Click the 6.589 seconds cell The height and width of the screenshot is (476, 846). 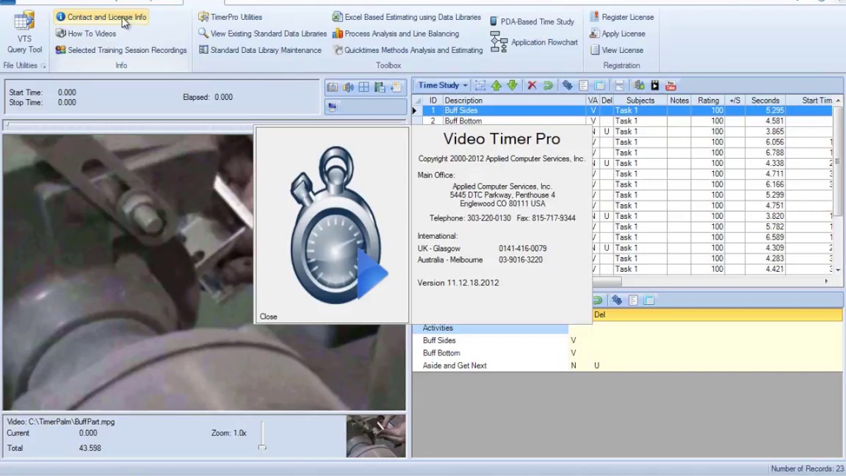(765, 237)
